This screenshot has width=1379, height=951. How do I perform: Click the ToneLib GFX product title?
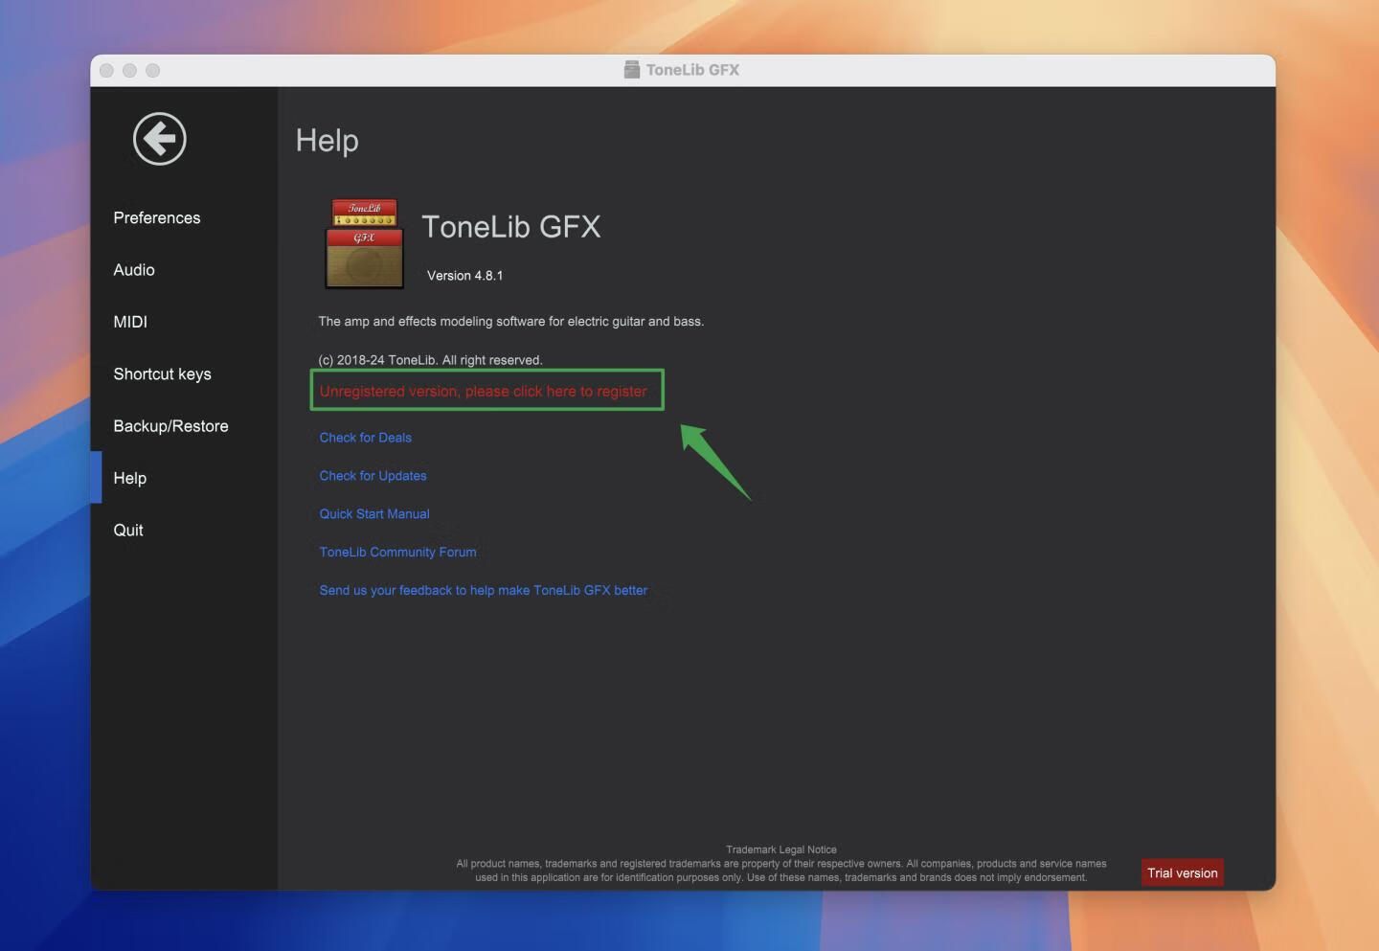click(511, 227)
